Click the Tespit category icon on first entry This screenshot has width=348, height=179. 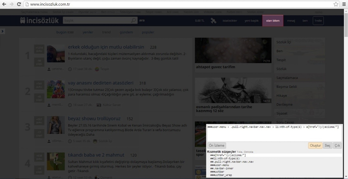pyautogui.click(x=97, y=69)
